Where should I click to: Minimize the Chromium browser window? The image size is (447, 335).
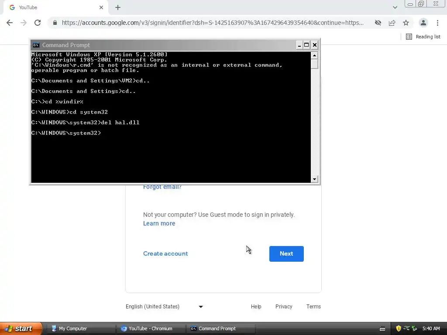tap(410, 4)
